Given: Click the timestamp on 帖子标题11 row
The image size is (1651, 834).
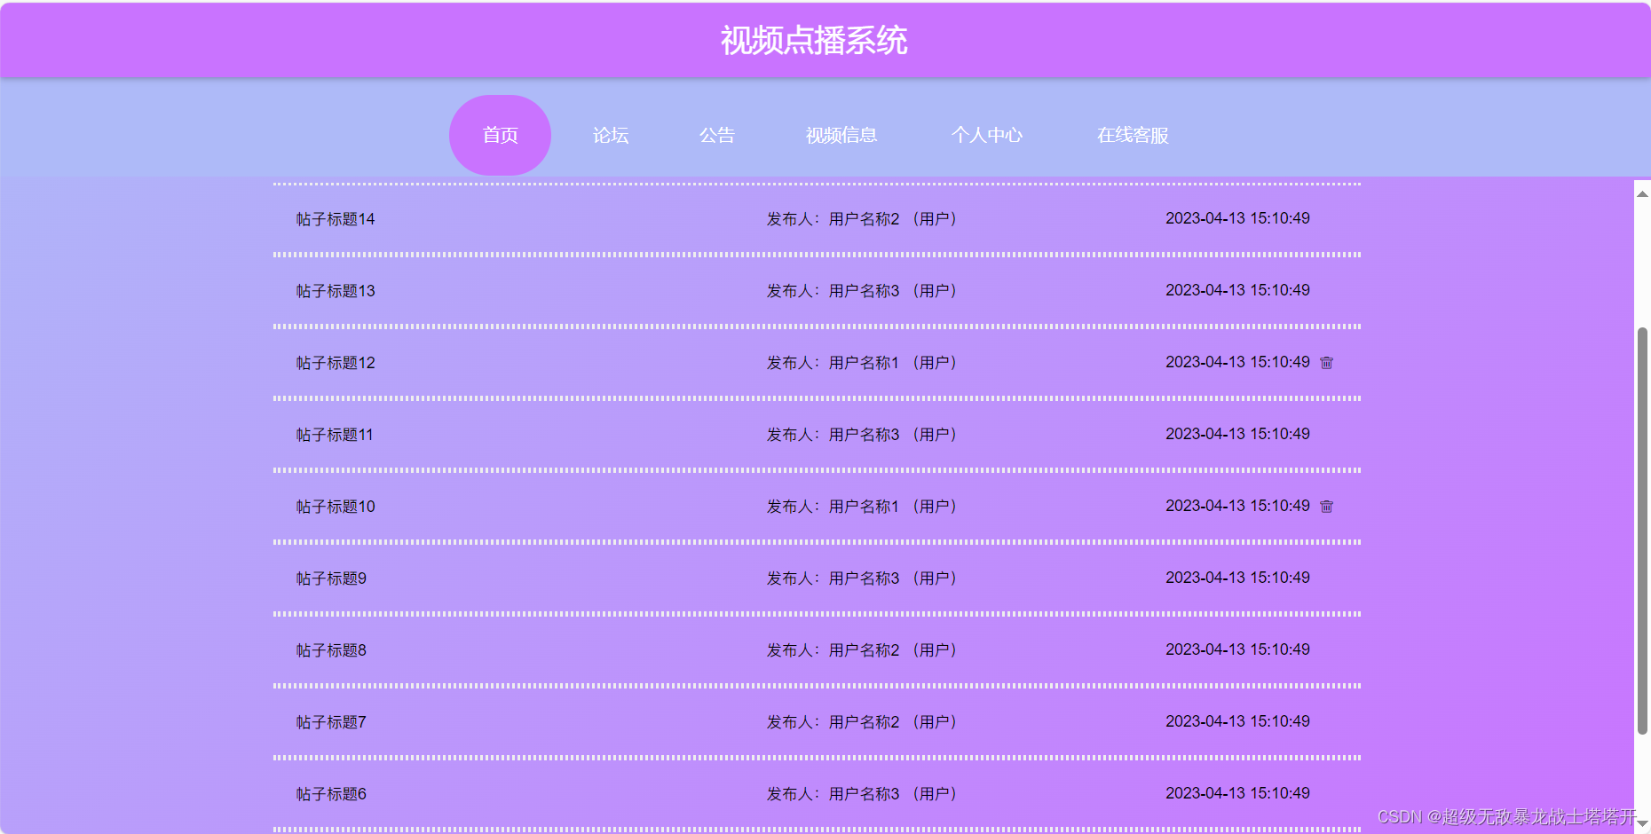Looking at the screenshot, I should pyautogui.click(x=1237, y=434).
